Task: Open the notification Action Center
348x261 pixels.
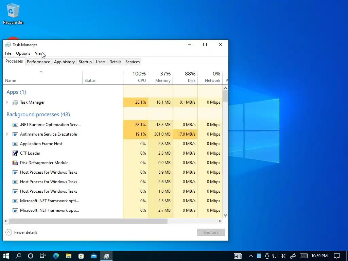Action: (x=337, y=256)
